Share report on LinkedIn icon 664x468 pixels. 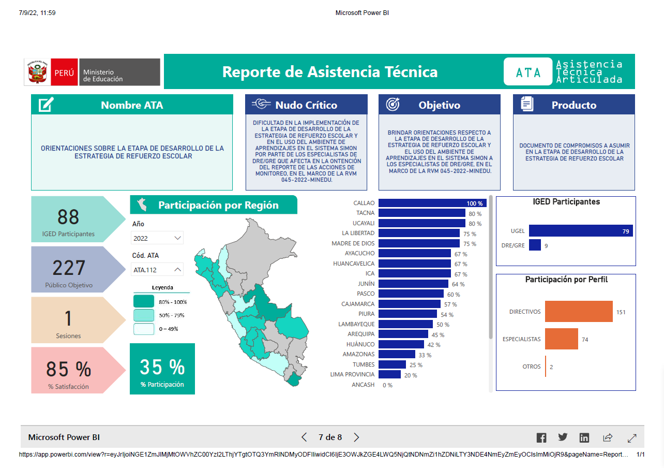click(x=584, y=437)
